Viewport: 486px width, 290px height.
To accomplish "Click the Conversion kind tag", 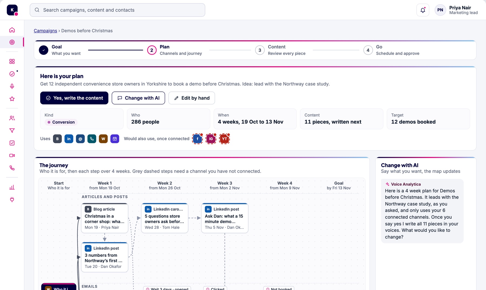I will click(x=61, y=122).
